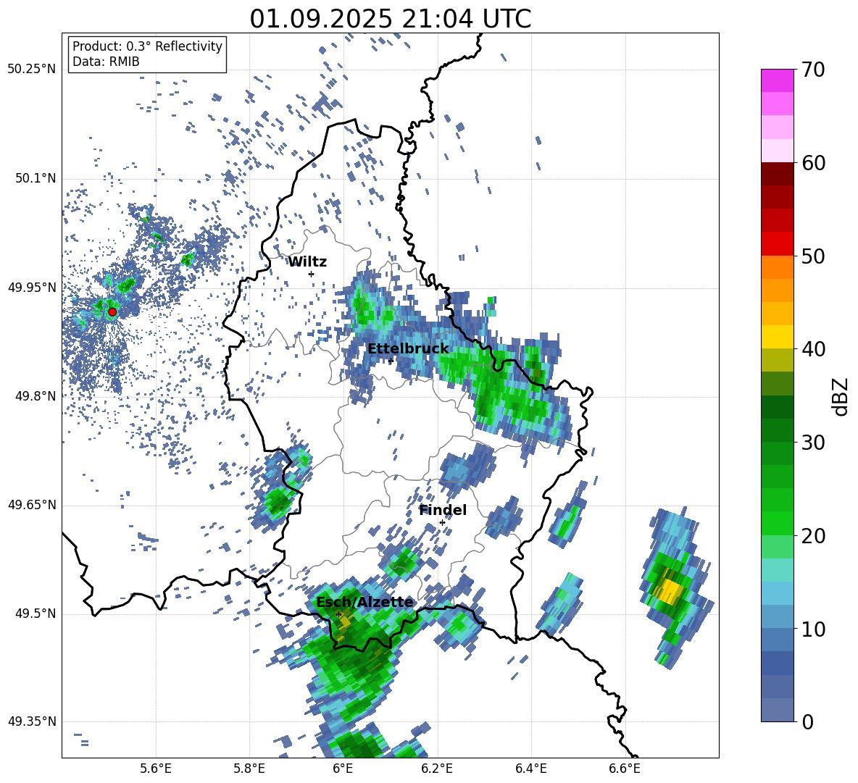Viewport: 858px width, 783px height.
Task: Click the Esch/Alzette city label
Action: [x=365, y=603]
